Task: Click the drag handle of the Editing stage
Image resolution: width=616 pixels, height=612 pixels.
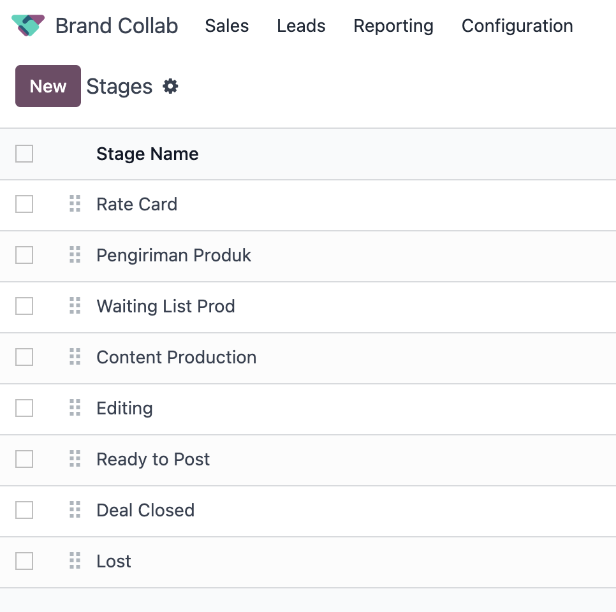Action: point(75,408)
